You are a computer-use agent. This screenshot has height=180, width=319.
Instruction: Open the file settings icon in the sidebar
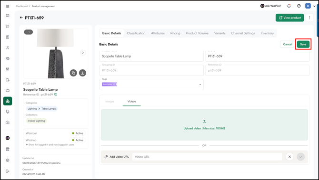[8, 79]
